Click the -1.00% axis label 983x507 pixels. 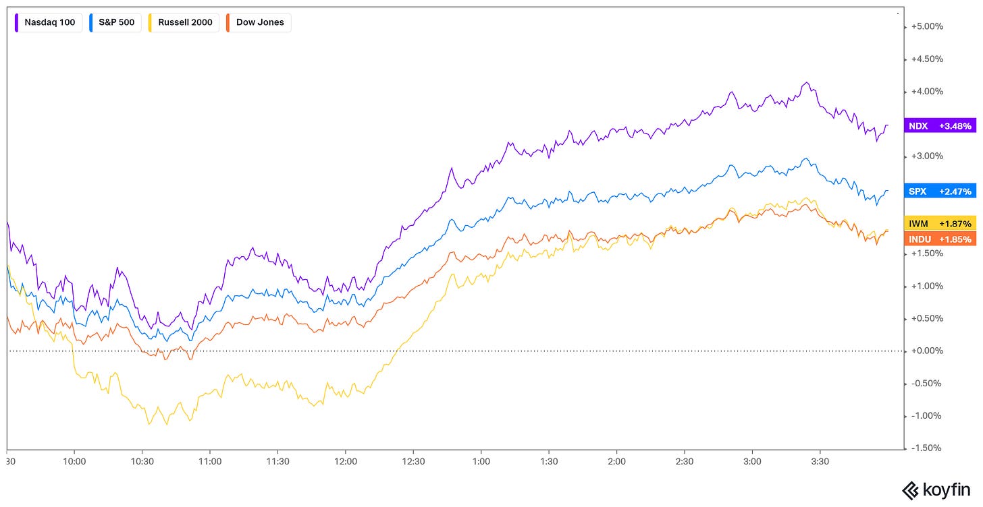[926, 415]
